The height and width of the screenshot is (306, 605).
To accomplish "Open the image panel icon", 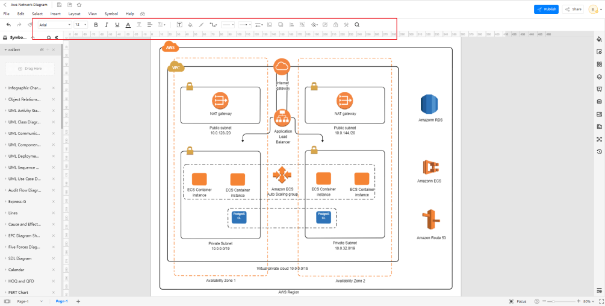I will coord(599,114).
